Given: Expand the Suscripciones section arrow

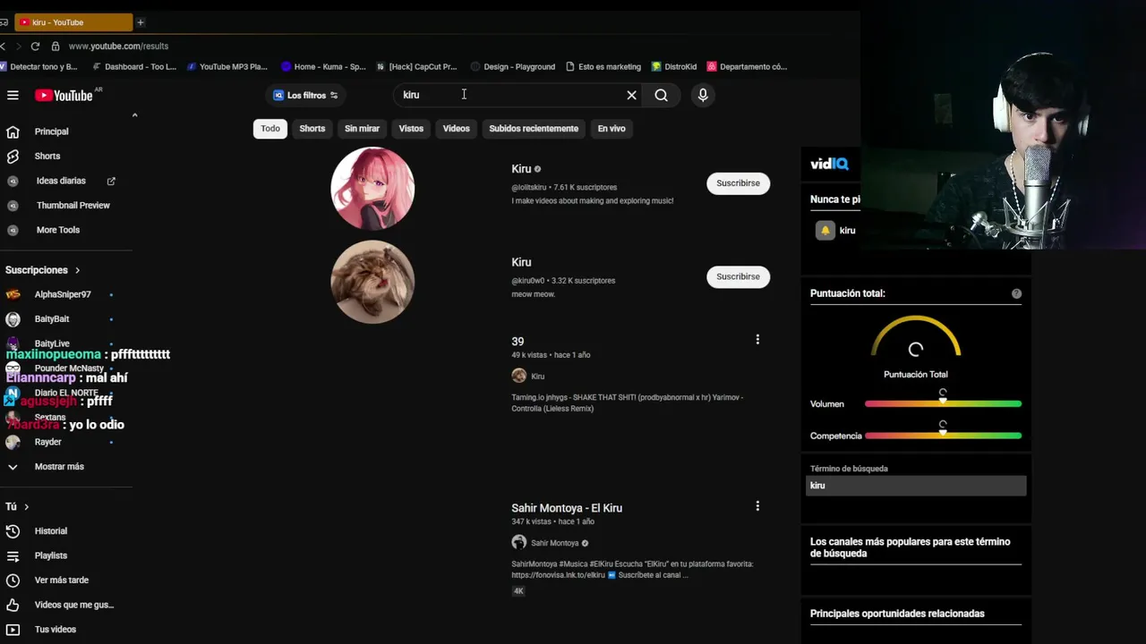Looking at the screenshot, I should (x=77, y=270).
